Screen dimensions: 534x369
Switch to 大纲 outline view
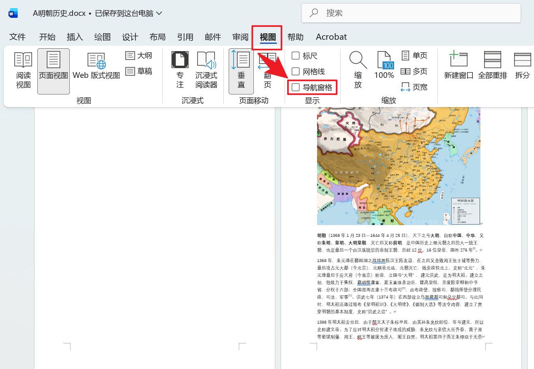pos(138,55)
